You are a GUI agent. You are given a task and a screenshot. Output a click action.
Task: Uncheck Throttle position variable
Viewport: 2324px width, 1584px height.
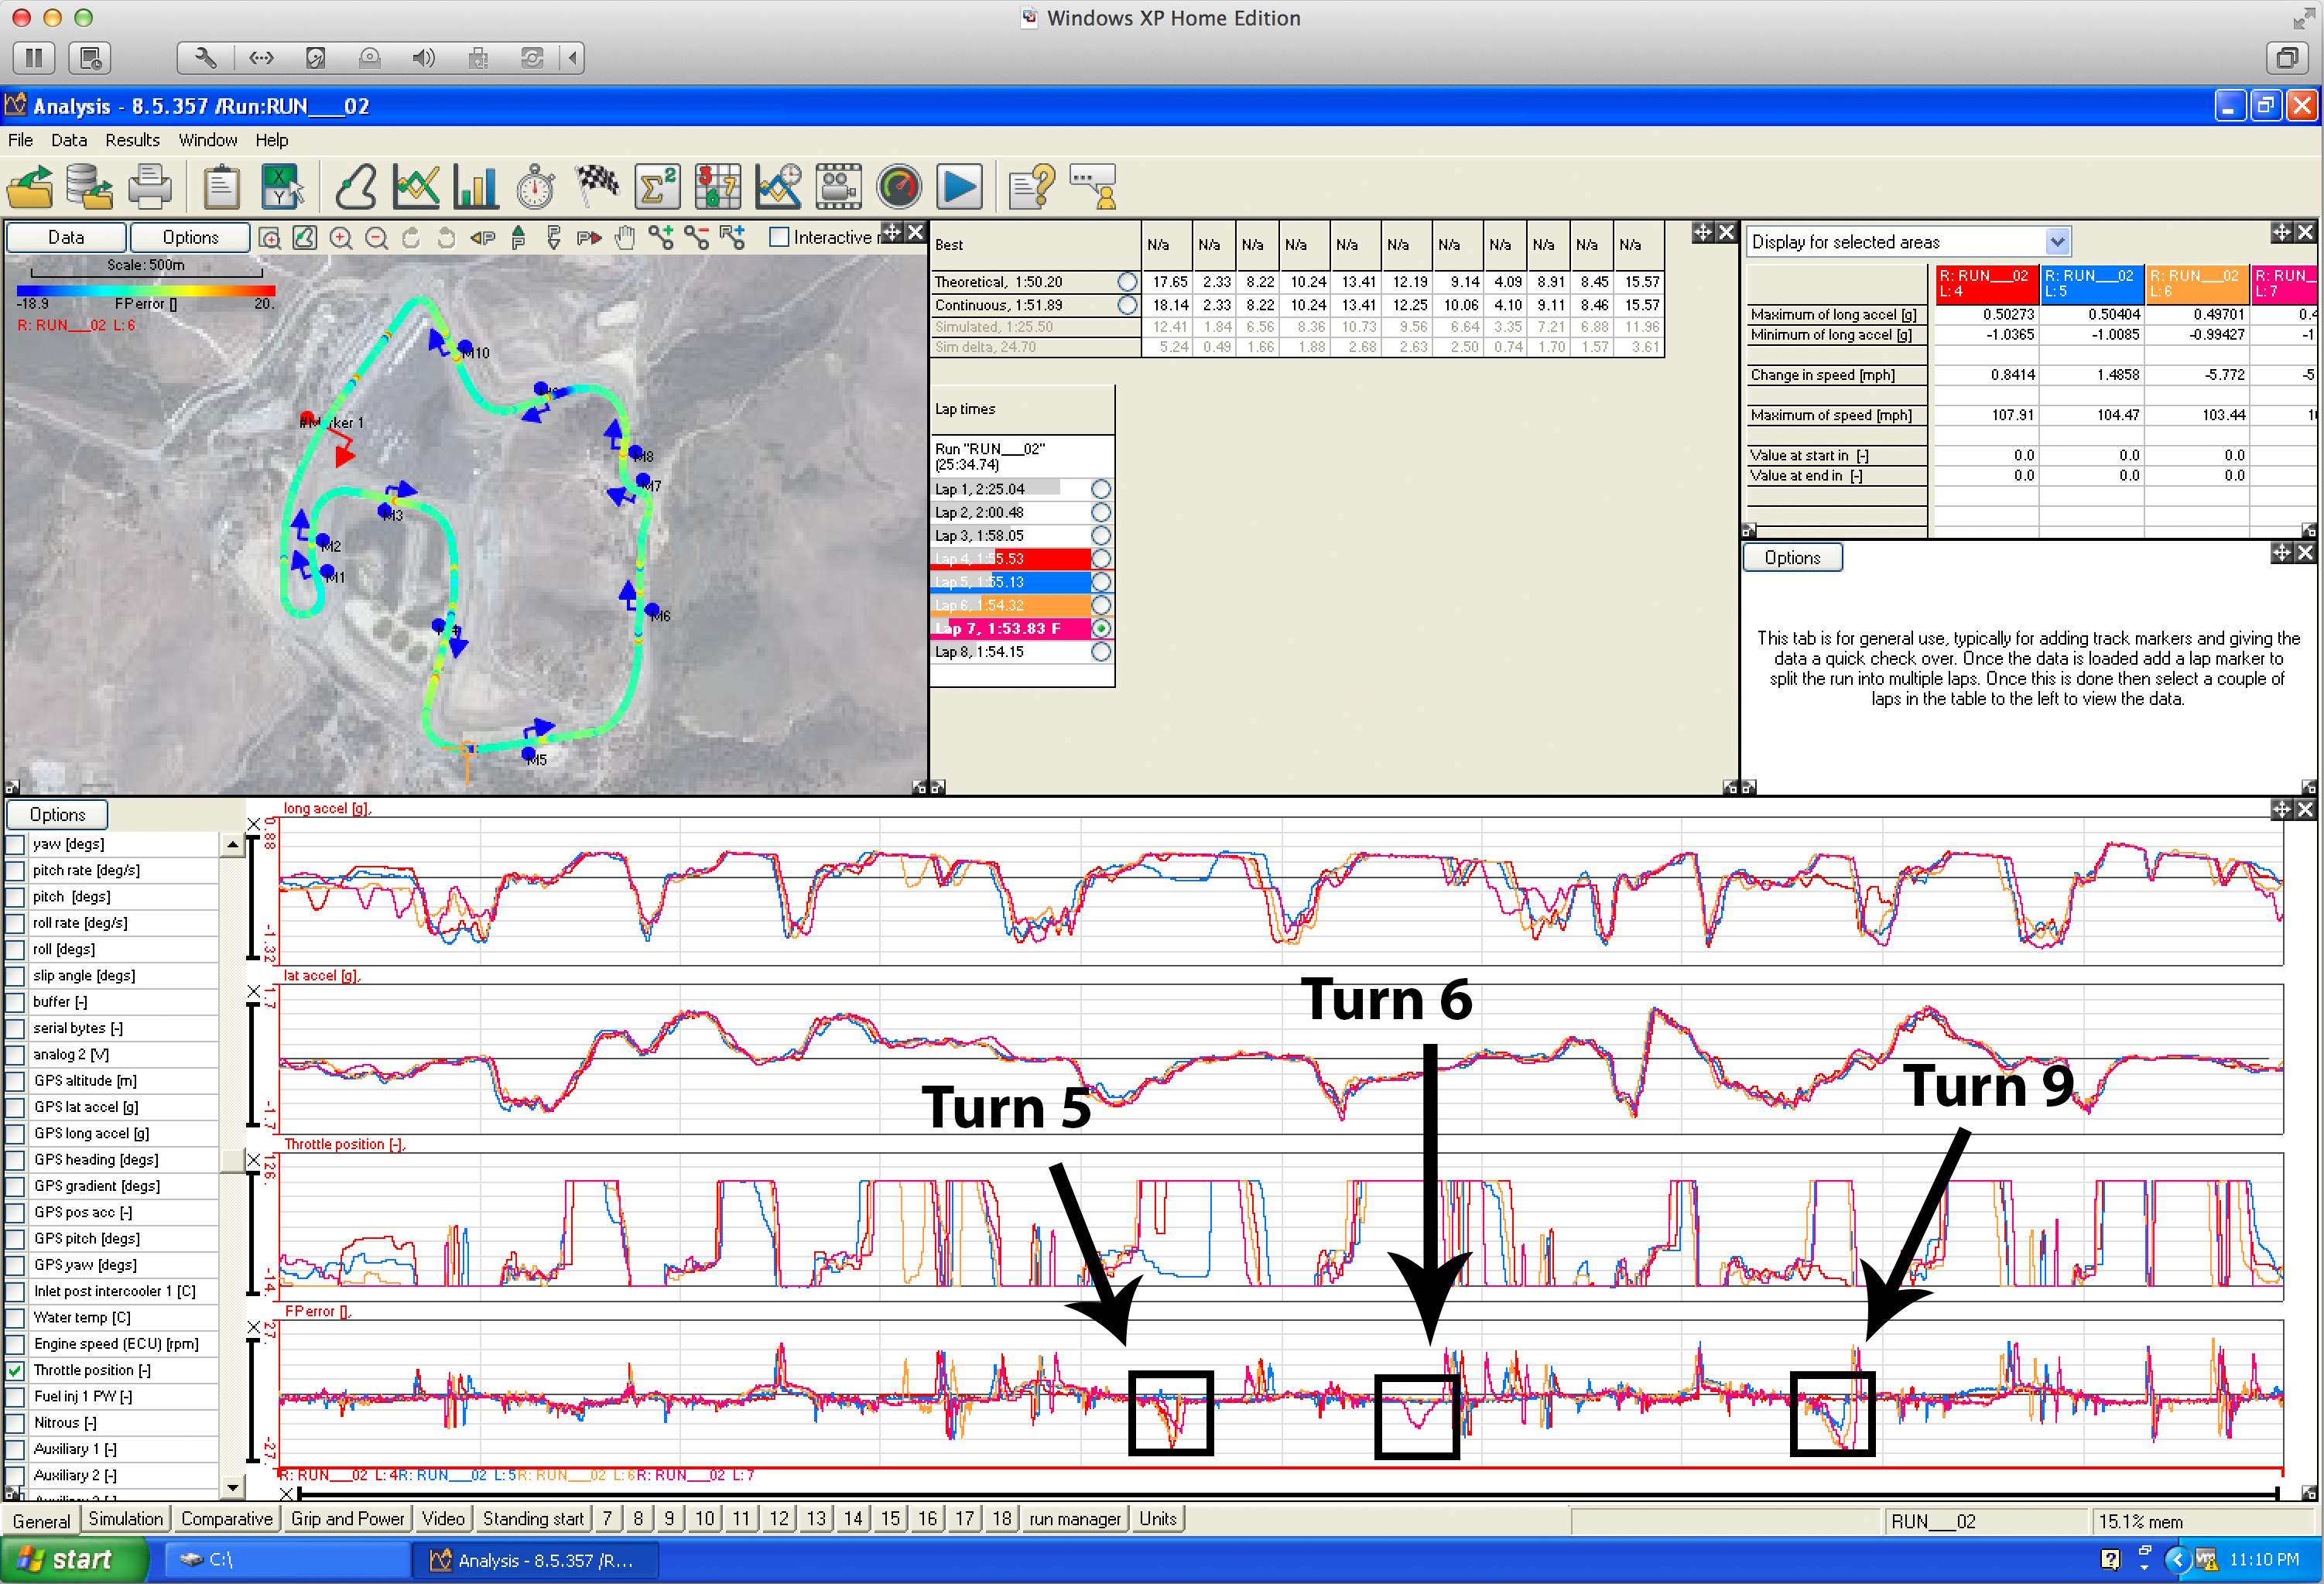(x=16, y=1370)
